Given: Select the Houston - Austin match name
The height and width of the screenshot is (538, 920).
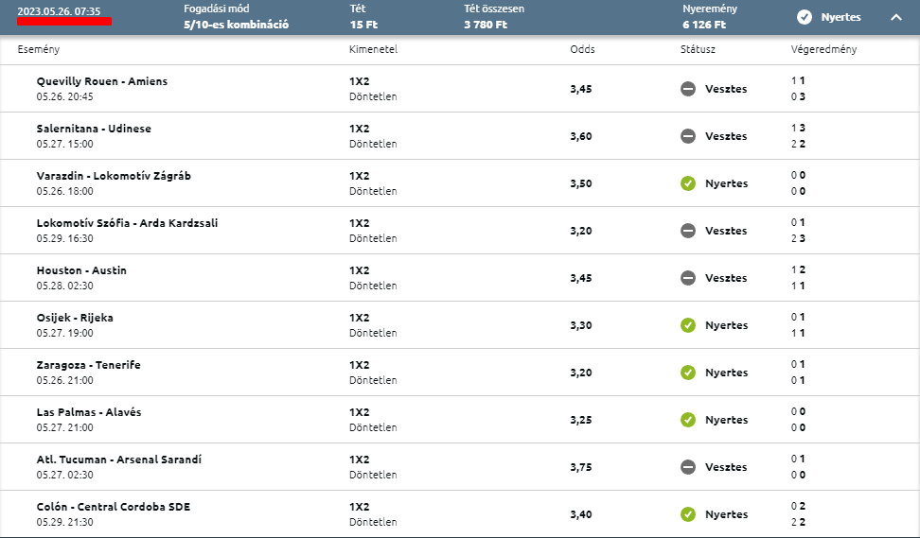Looking at the screenshot, I should [81, 270].
